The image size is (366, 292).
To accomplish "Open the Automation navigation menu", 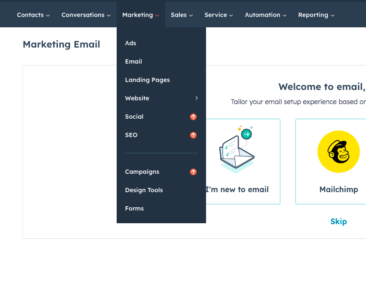I will click(x=265, y=15).
